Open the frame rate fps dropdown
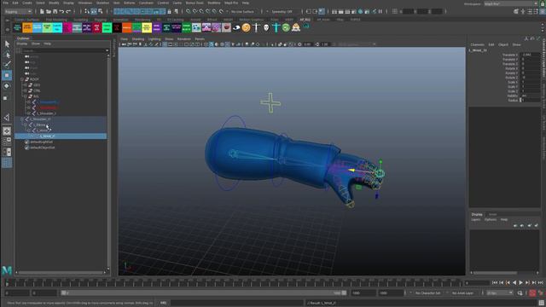 [x=500, y=293]
